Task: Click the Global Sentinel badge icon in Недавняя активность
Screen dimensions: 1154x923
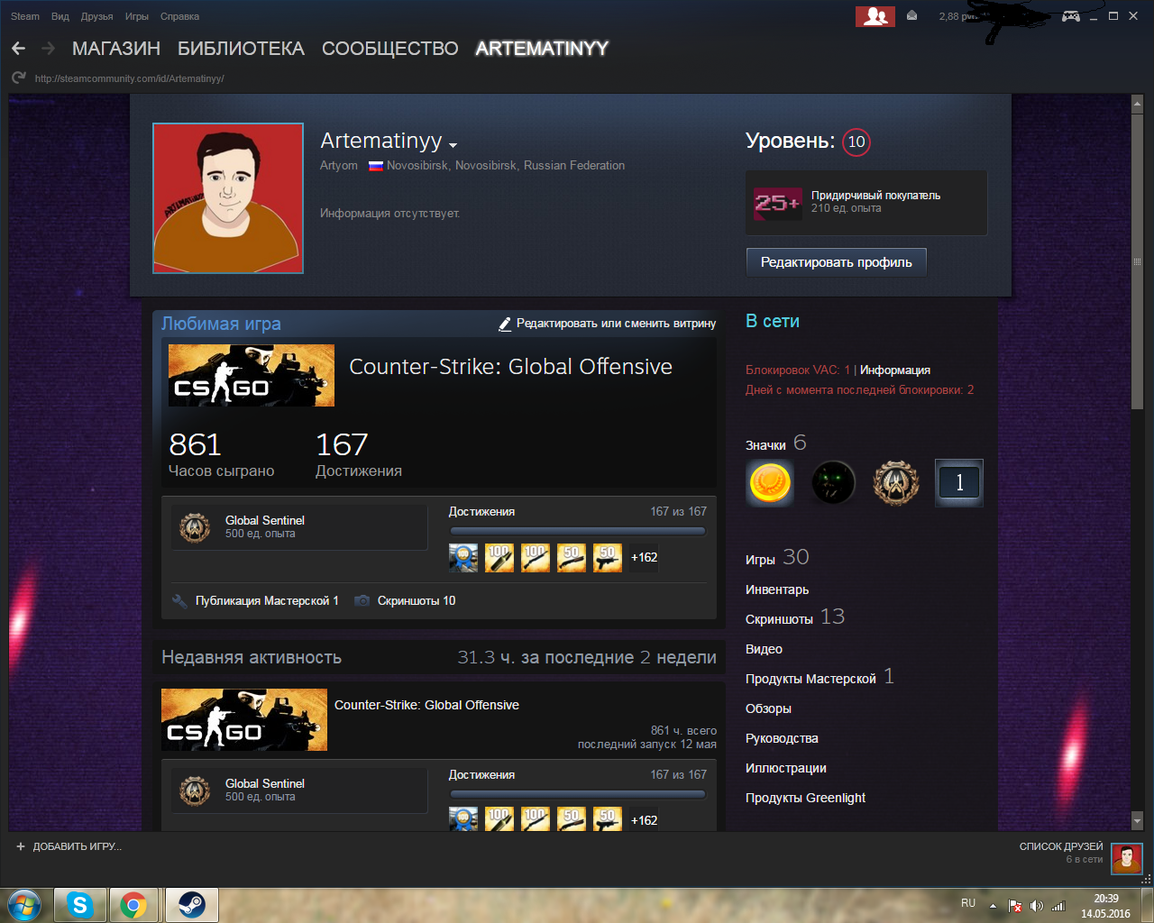Action: tap(195, 790)
